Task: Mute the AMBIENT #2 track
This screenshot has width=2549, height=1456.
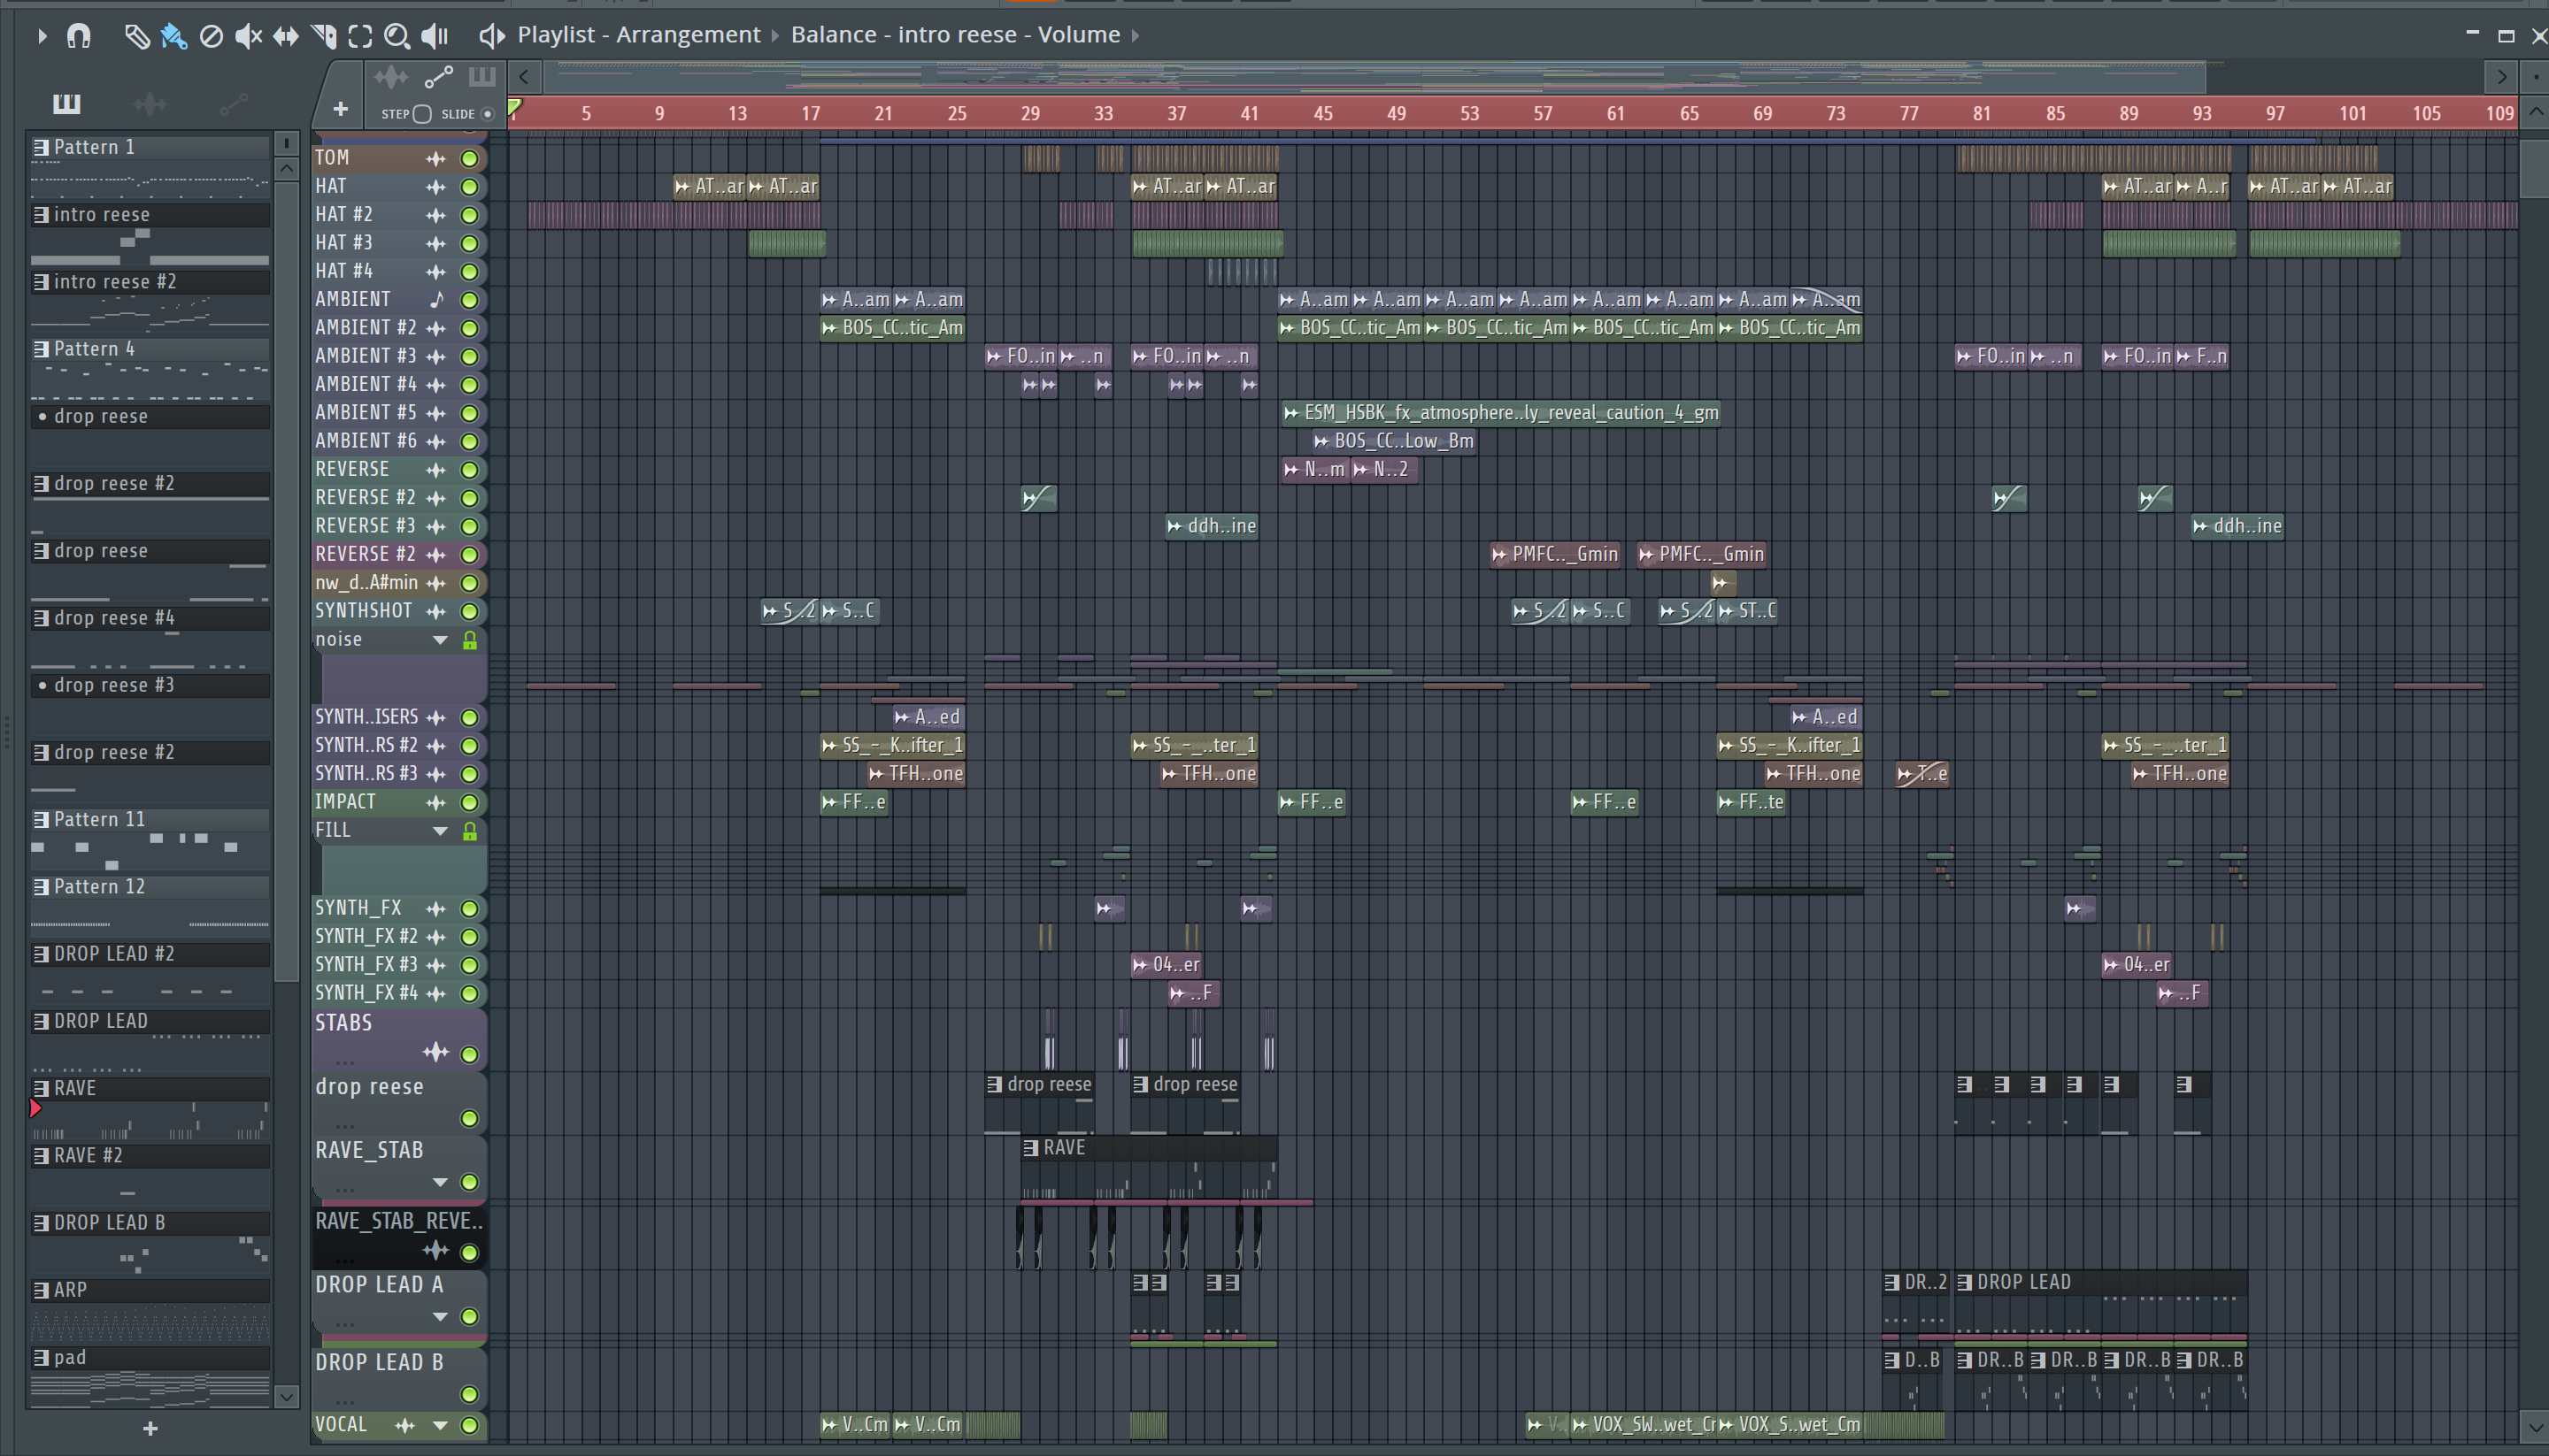Action: (x=469, y=328)
